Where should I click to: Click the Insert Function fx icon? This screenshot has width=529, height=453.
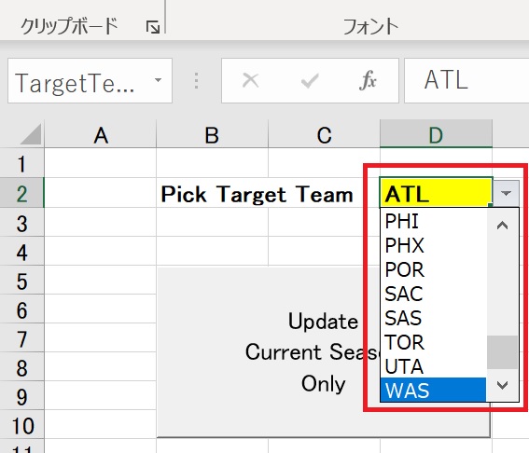368,80
